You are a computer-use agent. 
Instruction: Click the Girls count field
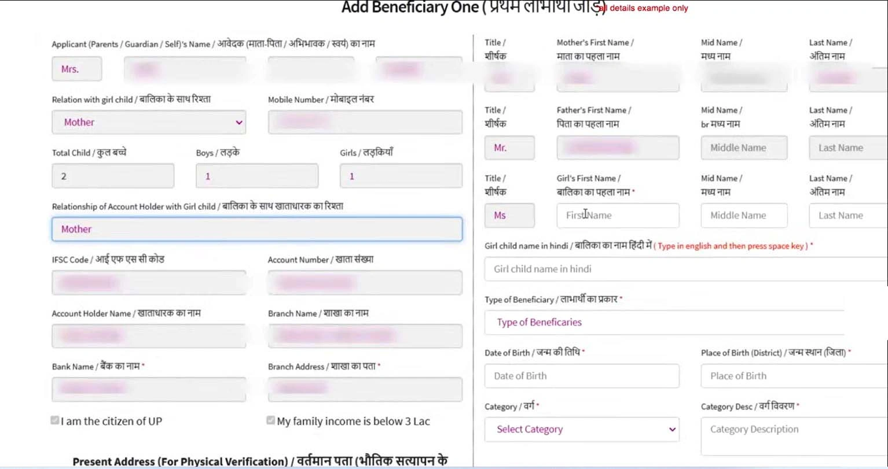[x=401, y=176]
